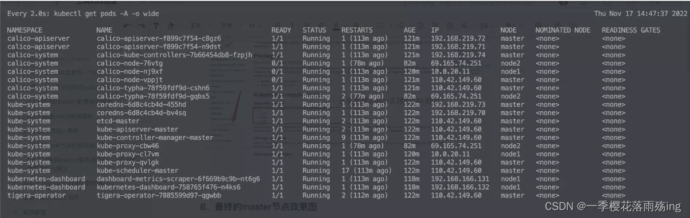
Task: Click the 17 (113m ago) restarts value
Action: [x=367, y=171]
